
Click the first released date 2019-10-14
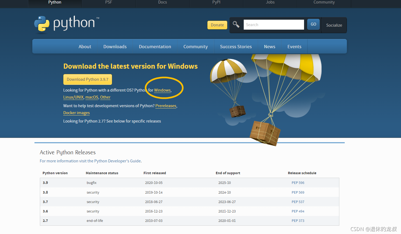[154, 193]
